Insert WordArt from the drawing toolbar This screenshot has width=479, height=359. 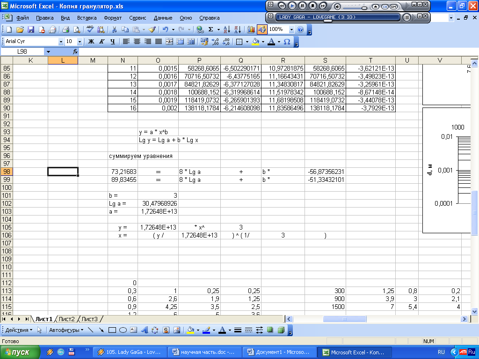click(145, 330)
